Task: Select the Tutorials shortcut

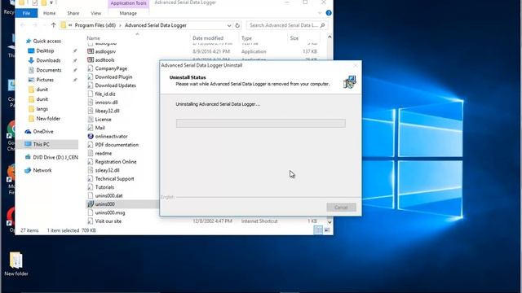Action: 104,187
